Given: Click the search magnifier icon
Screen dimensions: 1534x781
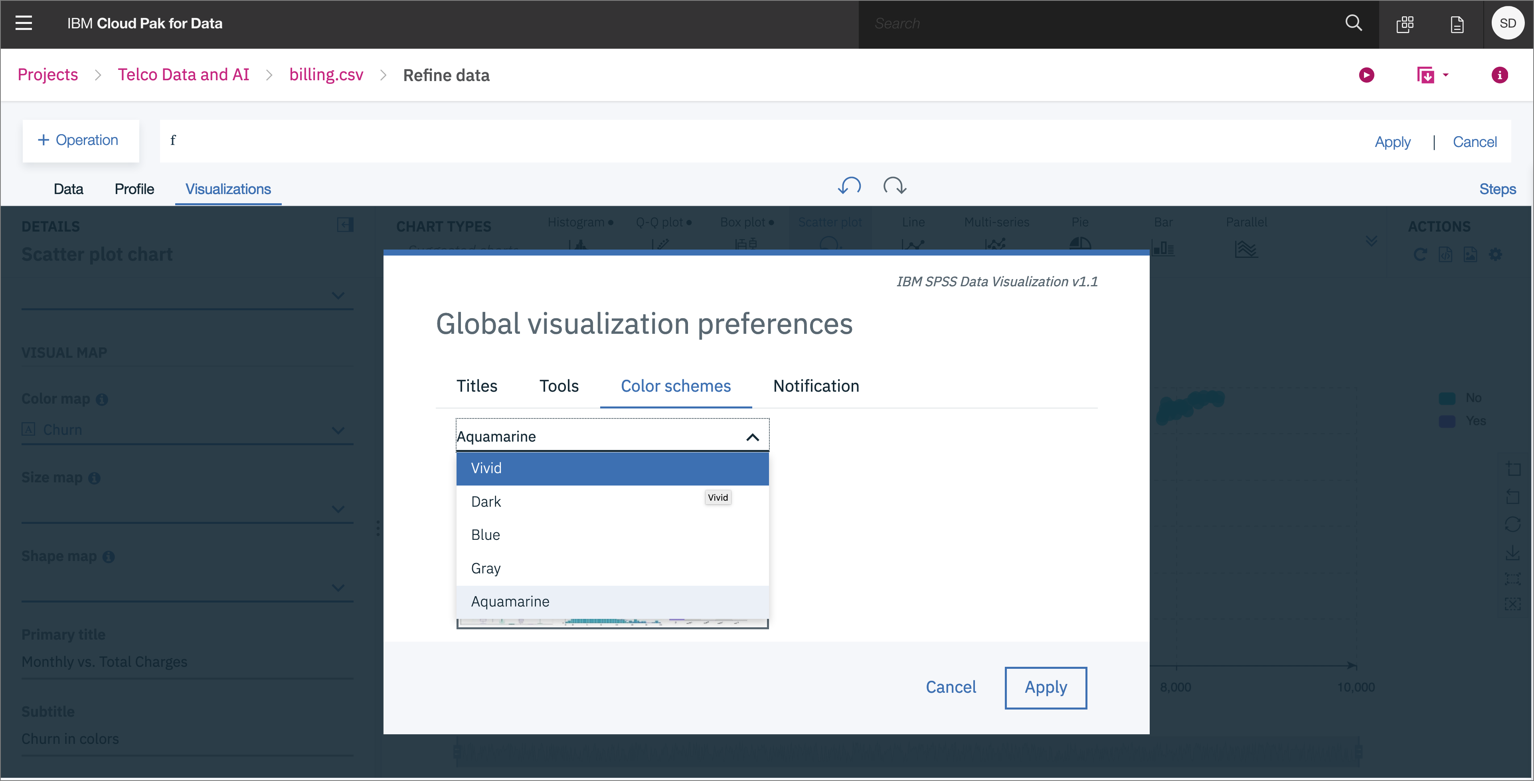Looking at the screenshot, I should pyautogui.click(x=1354, y=23).
